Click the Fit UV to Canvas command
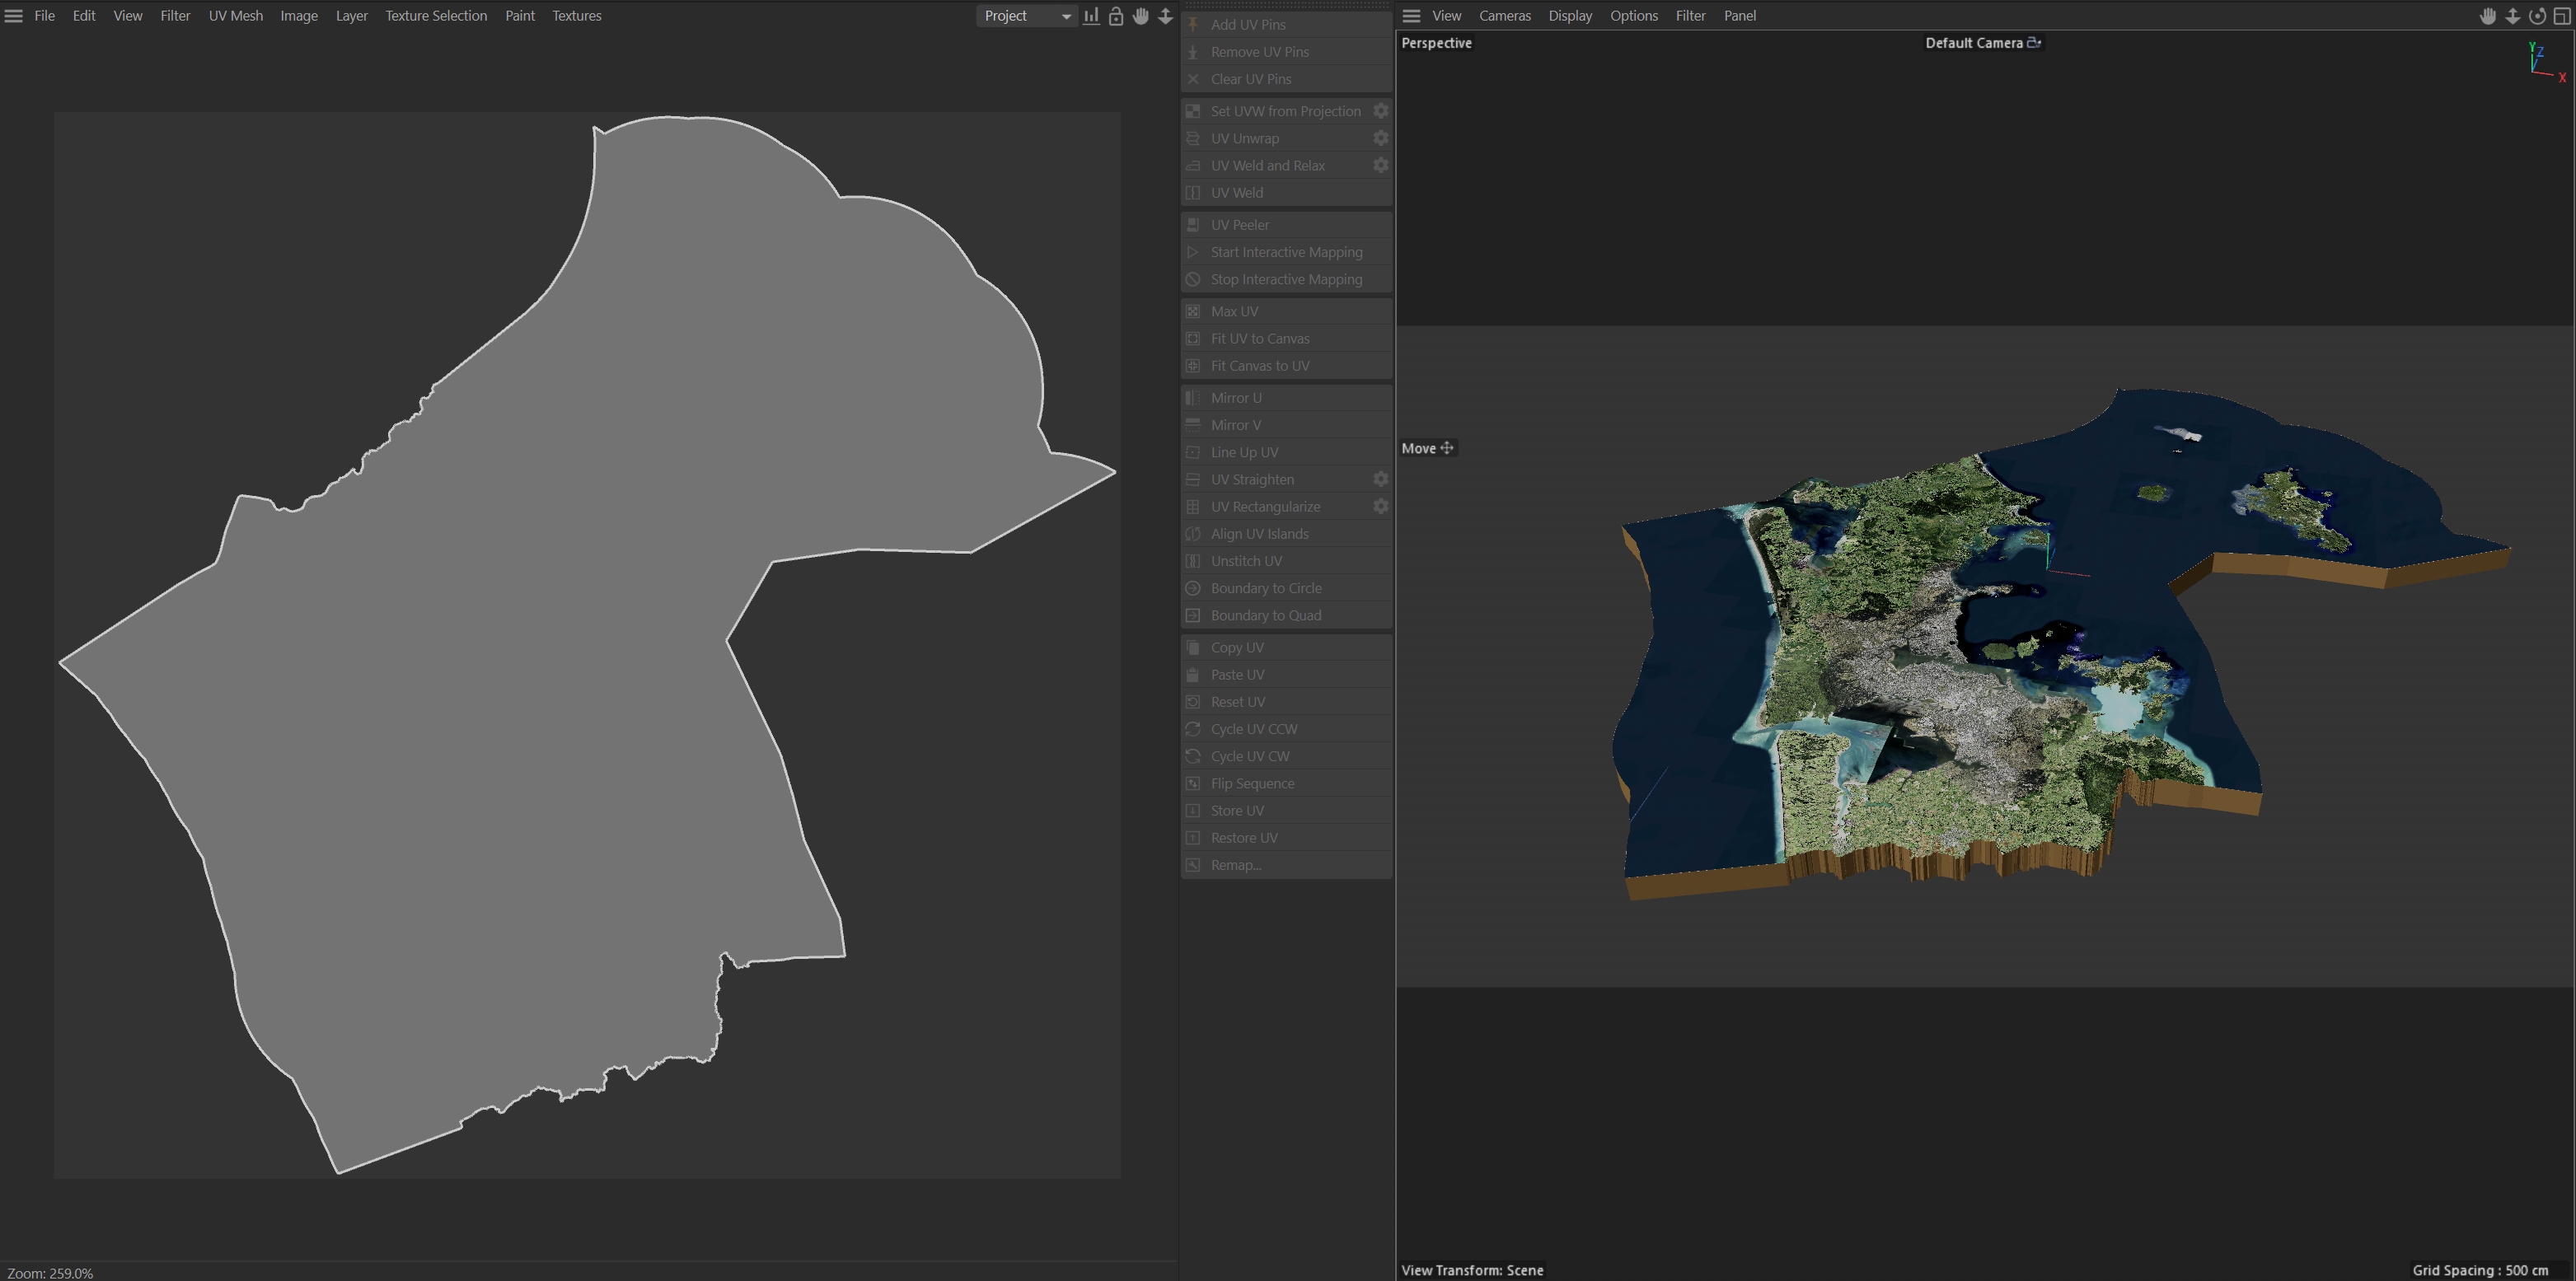Viewport: 2576px width, 1281px height. click(x=1259, y=339)
